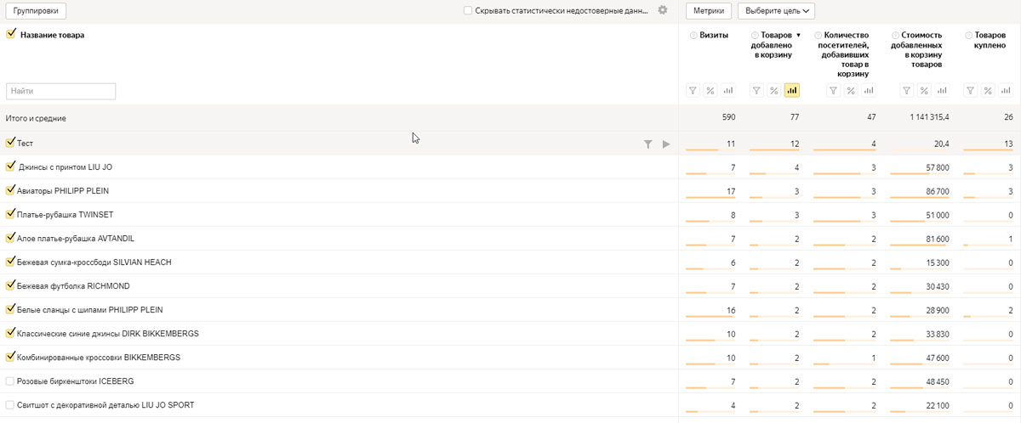This screenshot has width=1021, height=423.
Task: Click the Найти search field
Action: (60, 91)
